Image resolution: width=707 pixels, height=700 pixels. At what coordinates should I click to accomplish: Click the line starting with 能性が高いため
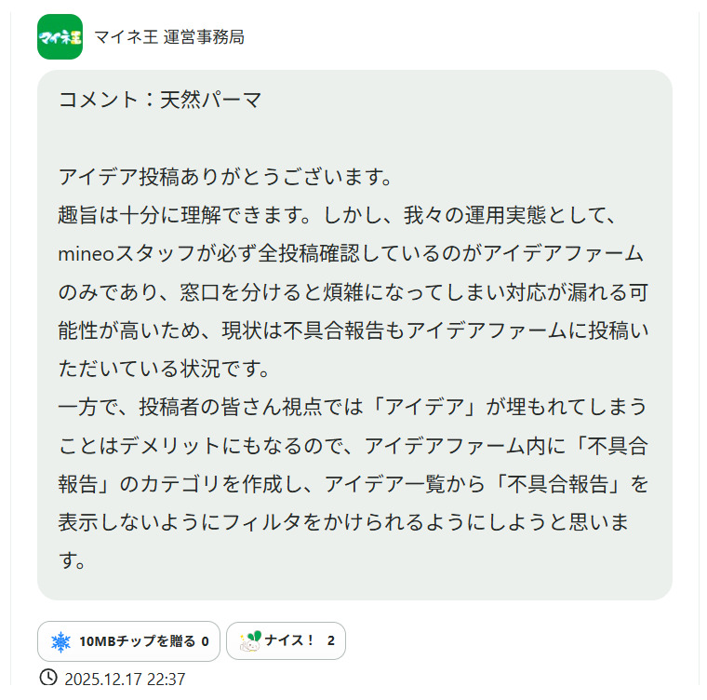tap(352, 330)
